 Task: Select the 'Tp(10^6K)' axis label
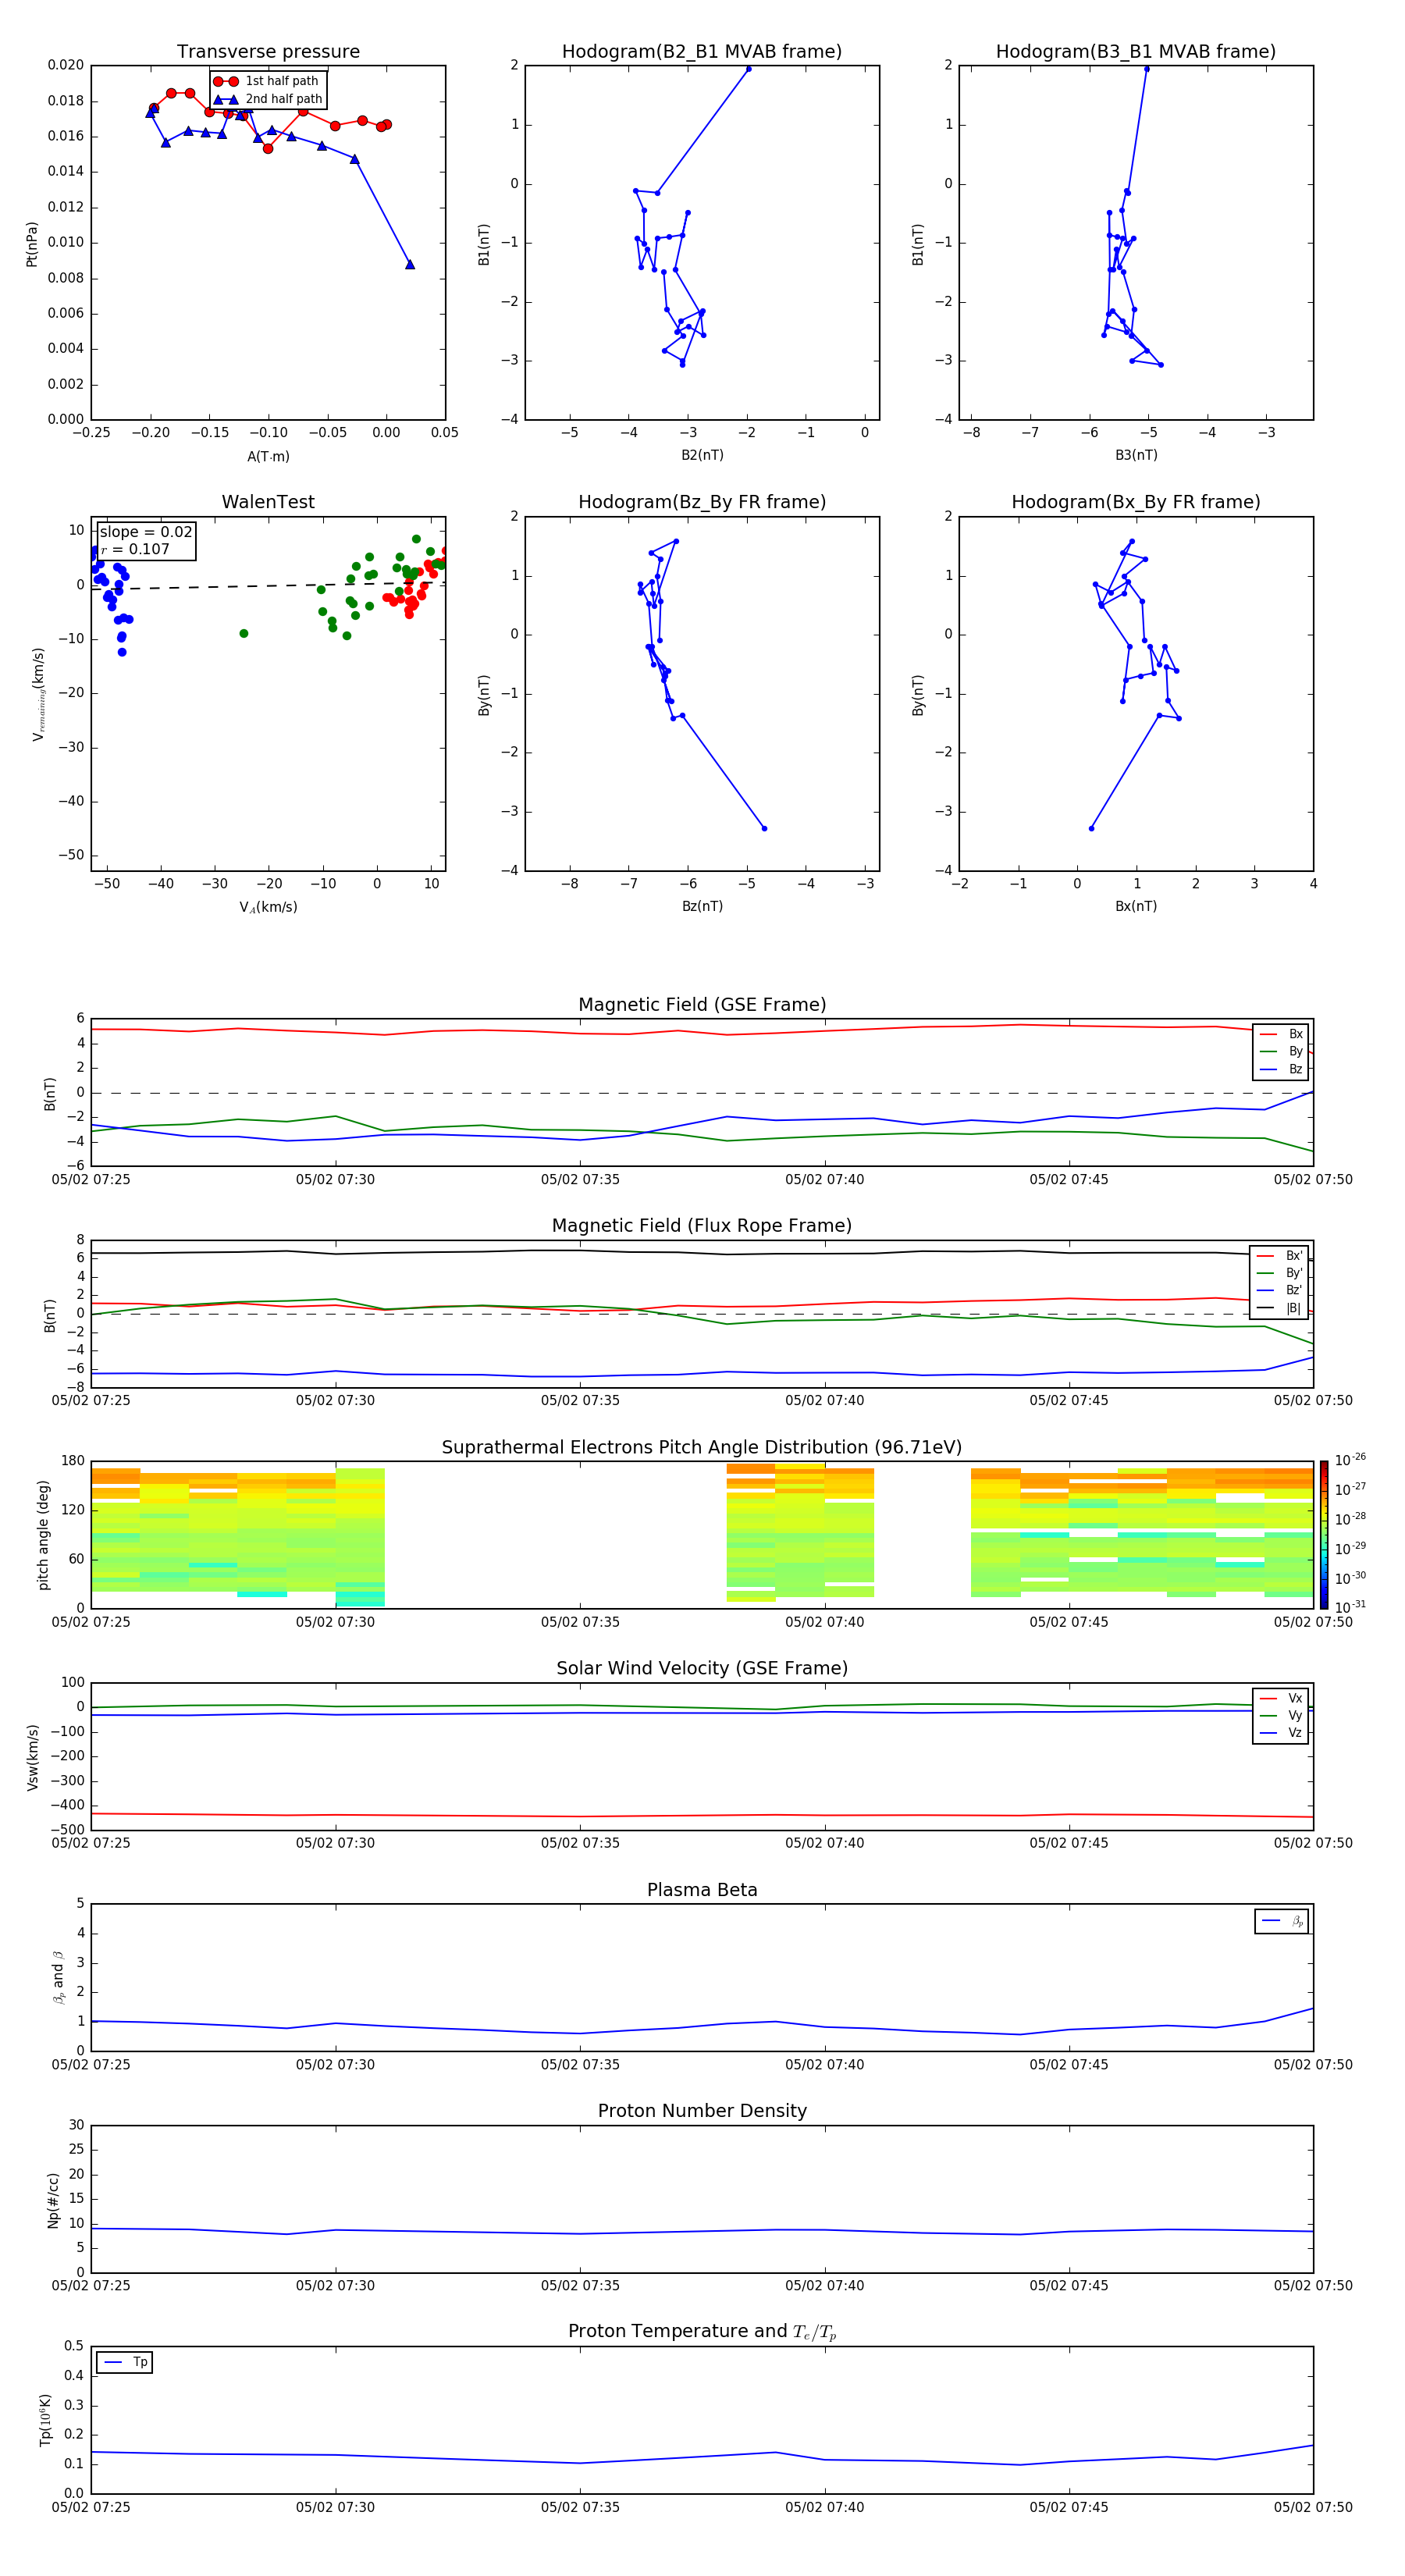tap(45, 2420)
